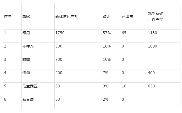
Task: Click the 400 value for 缅甸
Action: [151, 73]
